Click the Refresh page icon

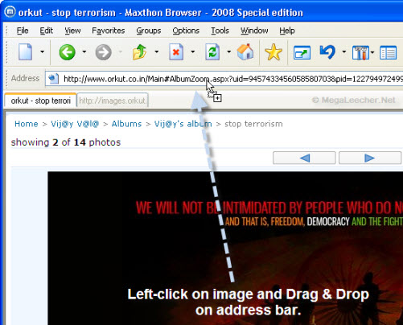point(212,51)
